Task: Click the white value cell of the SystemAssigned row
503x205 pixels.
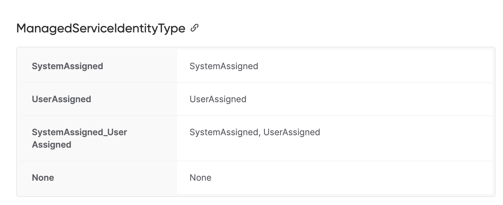Action: [374, 66]
